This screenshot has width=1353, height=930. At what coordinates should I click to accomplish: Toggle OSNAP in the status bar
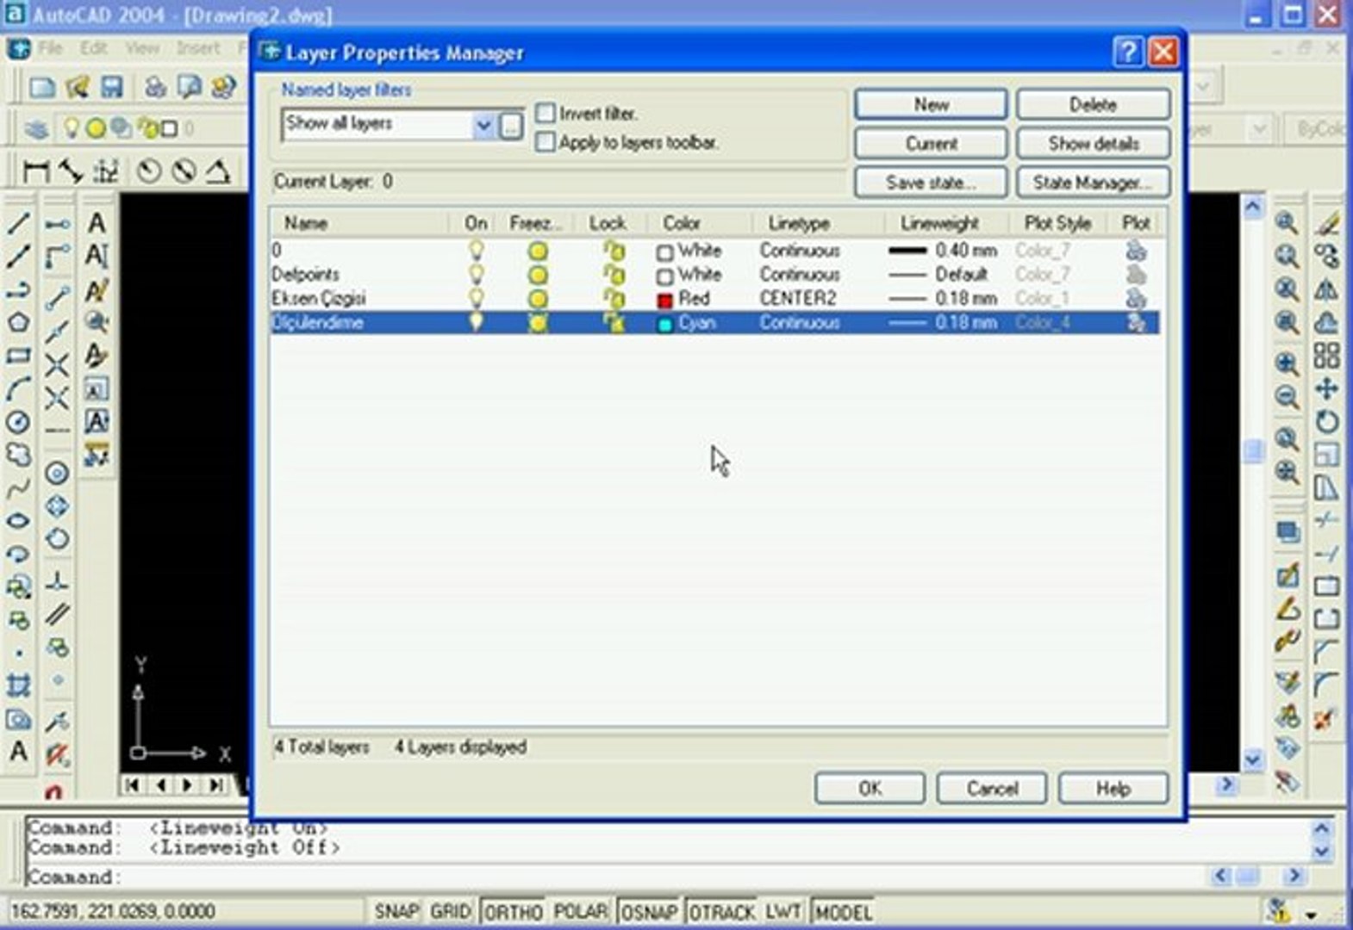click(649, 911)
